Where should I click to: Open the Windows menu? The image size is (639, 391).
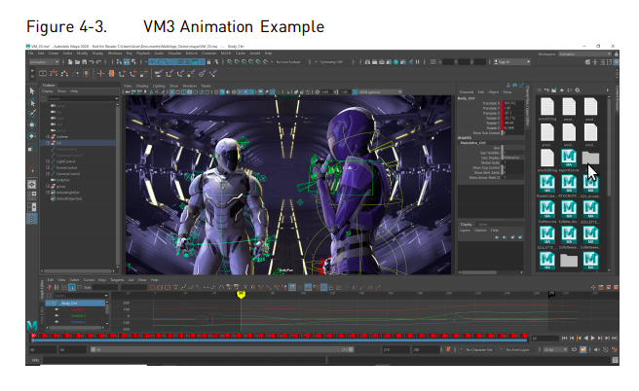(115, 53)
